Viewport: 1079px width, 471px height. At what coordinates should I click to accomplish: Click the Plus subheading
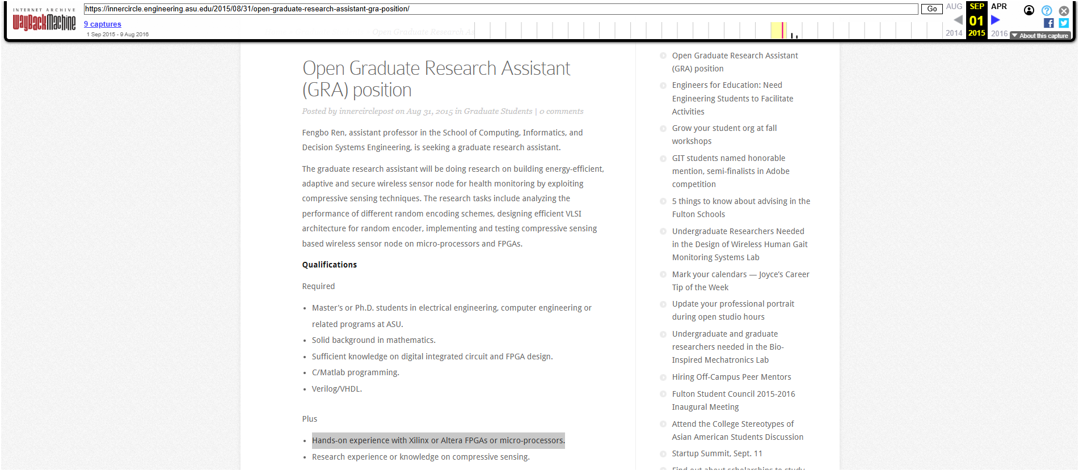pos(310,419)
